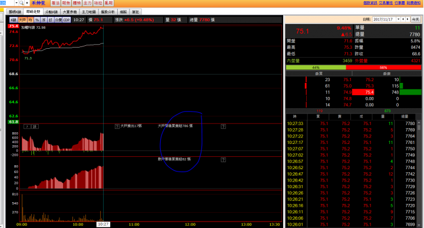Image resolution: width=424 pixels, height=228 pixels.
Task: Click the 75.1 best bid price
Action: (x=347, y=79)
